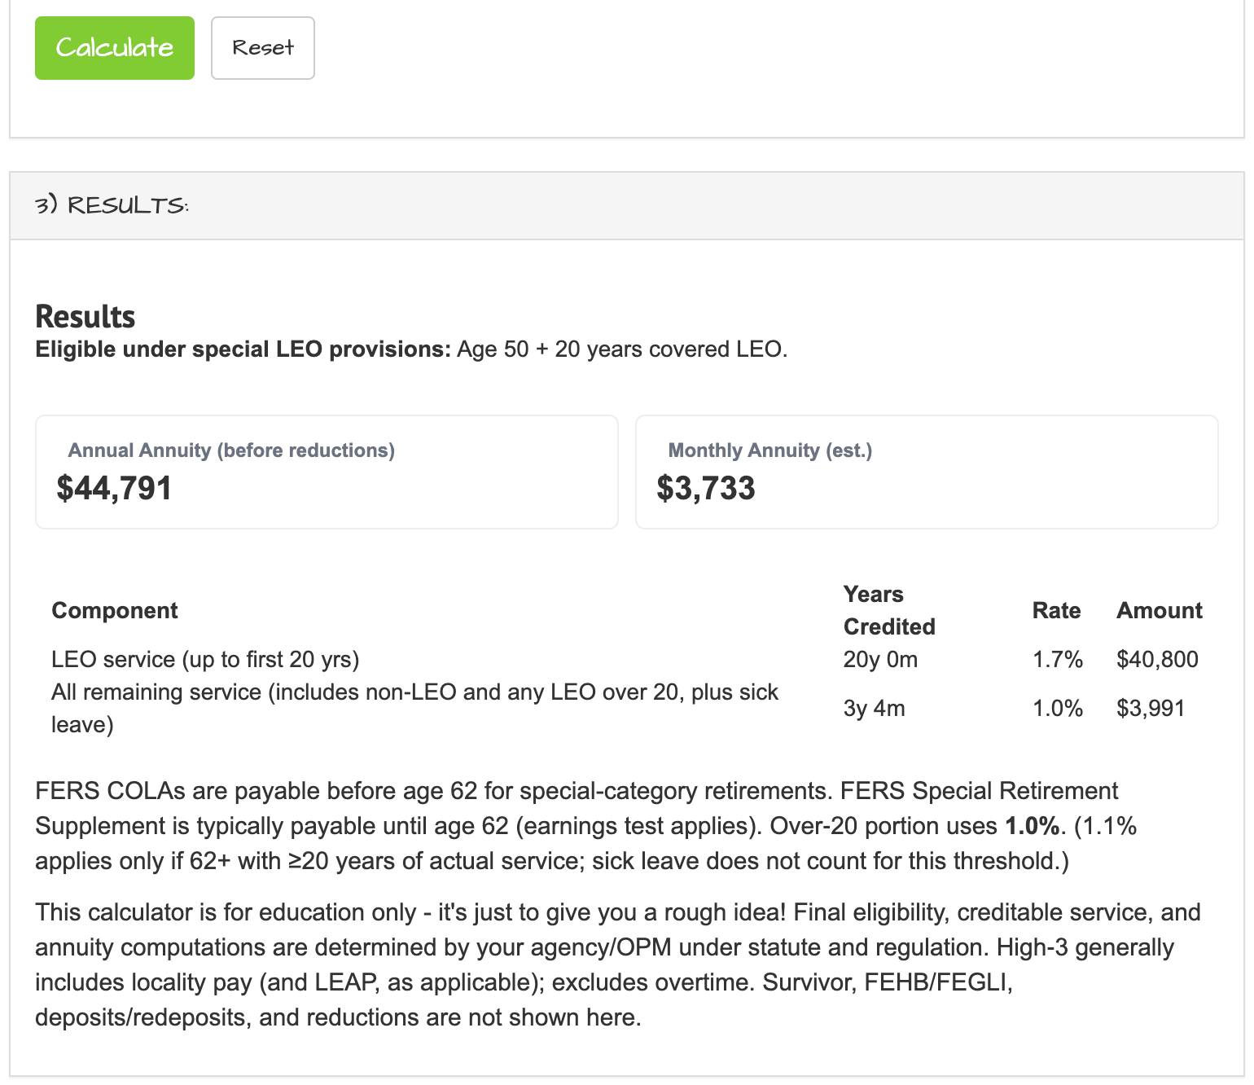Screen dimensions: 1254x1085
Task: Click the 'Amount' column header
Action: click(1160, 611)
